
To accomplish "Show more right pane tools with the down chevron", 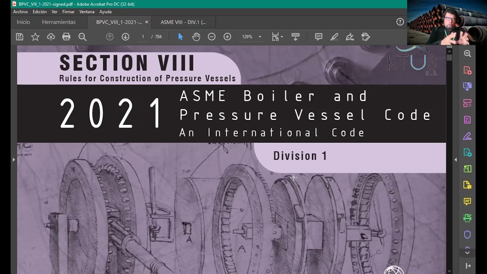I will tap(467, 253).
